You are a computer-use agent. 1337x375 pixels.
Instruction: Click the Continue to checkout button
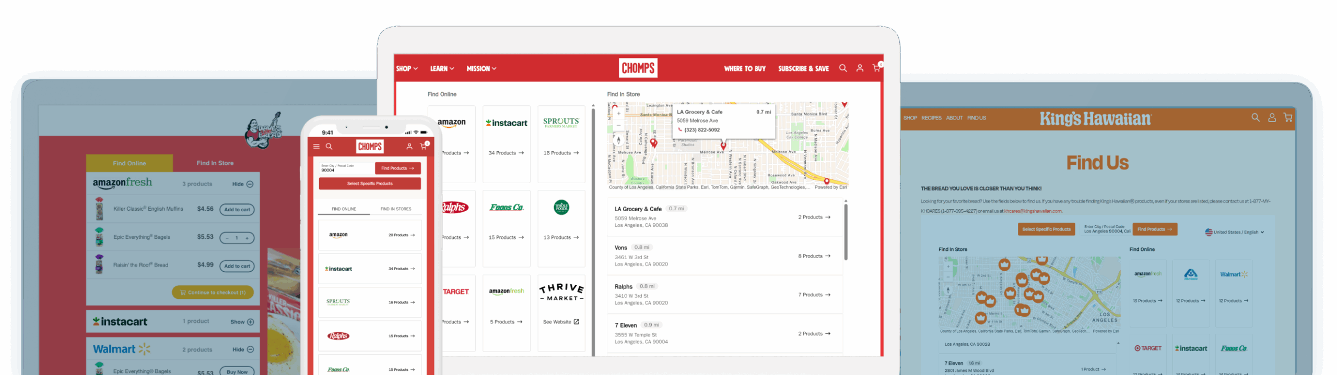click(213, 293)
